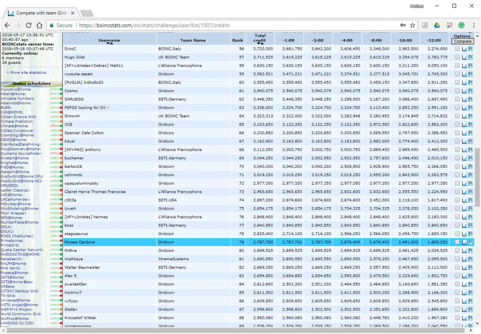481x334 pixels.
Task: Click the Secure site info indicator
Action: coord(61,25)
